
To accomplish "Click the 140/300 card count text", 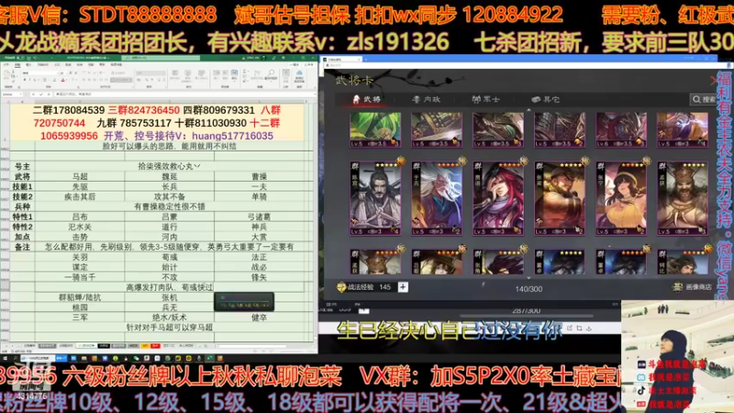I will pos(528,289).
